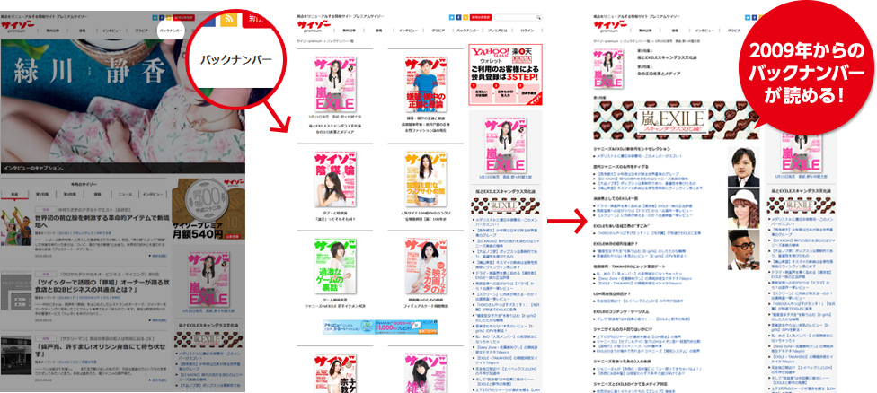Select 第2特集 tab on left homepage

(70, 194)
